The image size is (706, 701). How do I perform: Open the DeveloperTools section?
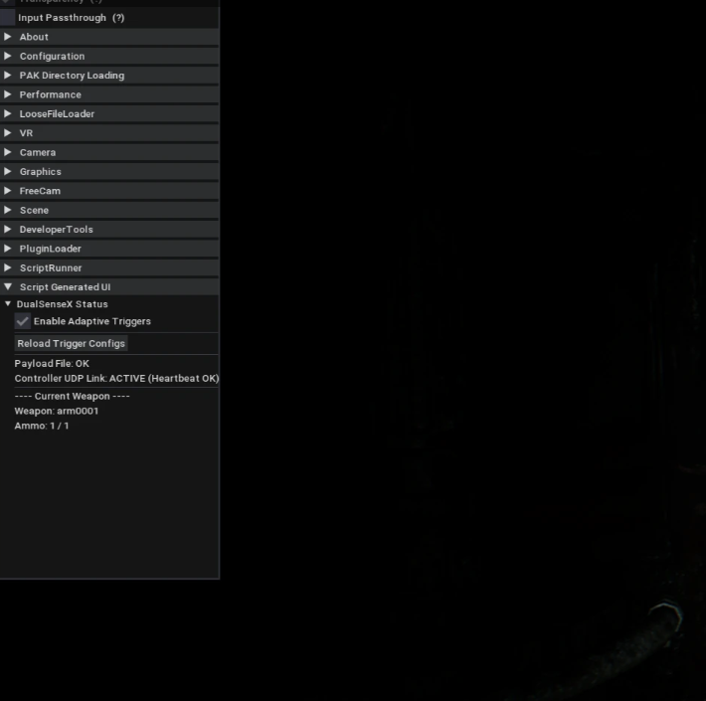(x=109, y=230)
